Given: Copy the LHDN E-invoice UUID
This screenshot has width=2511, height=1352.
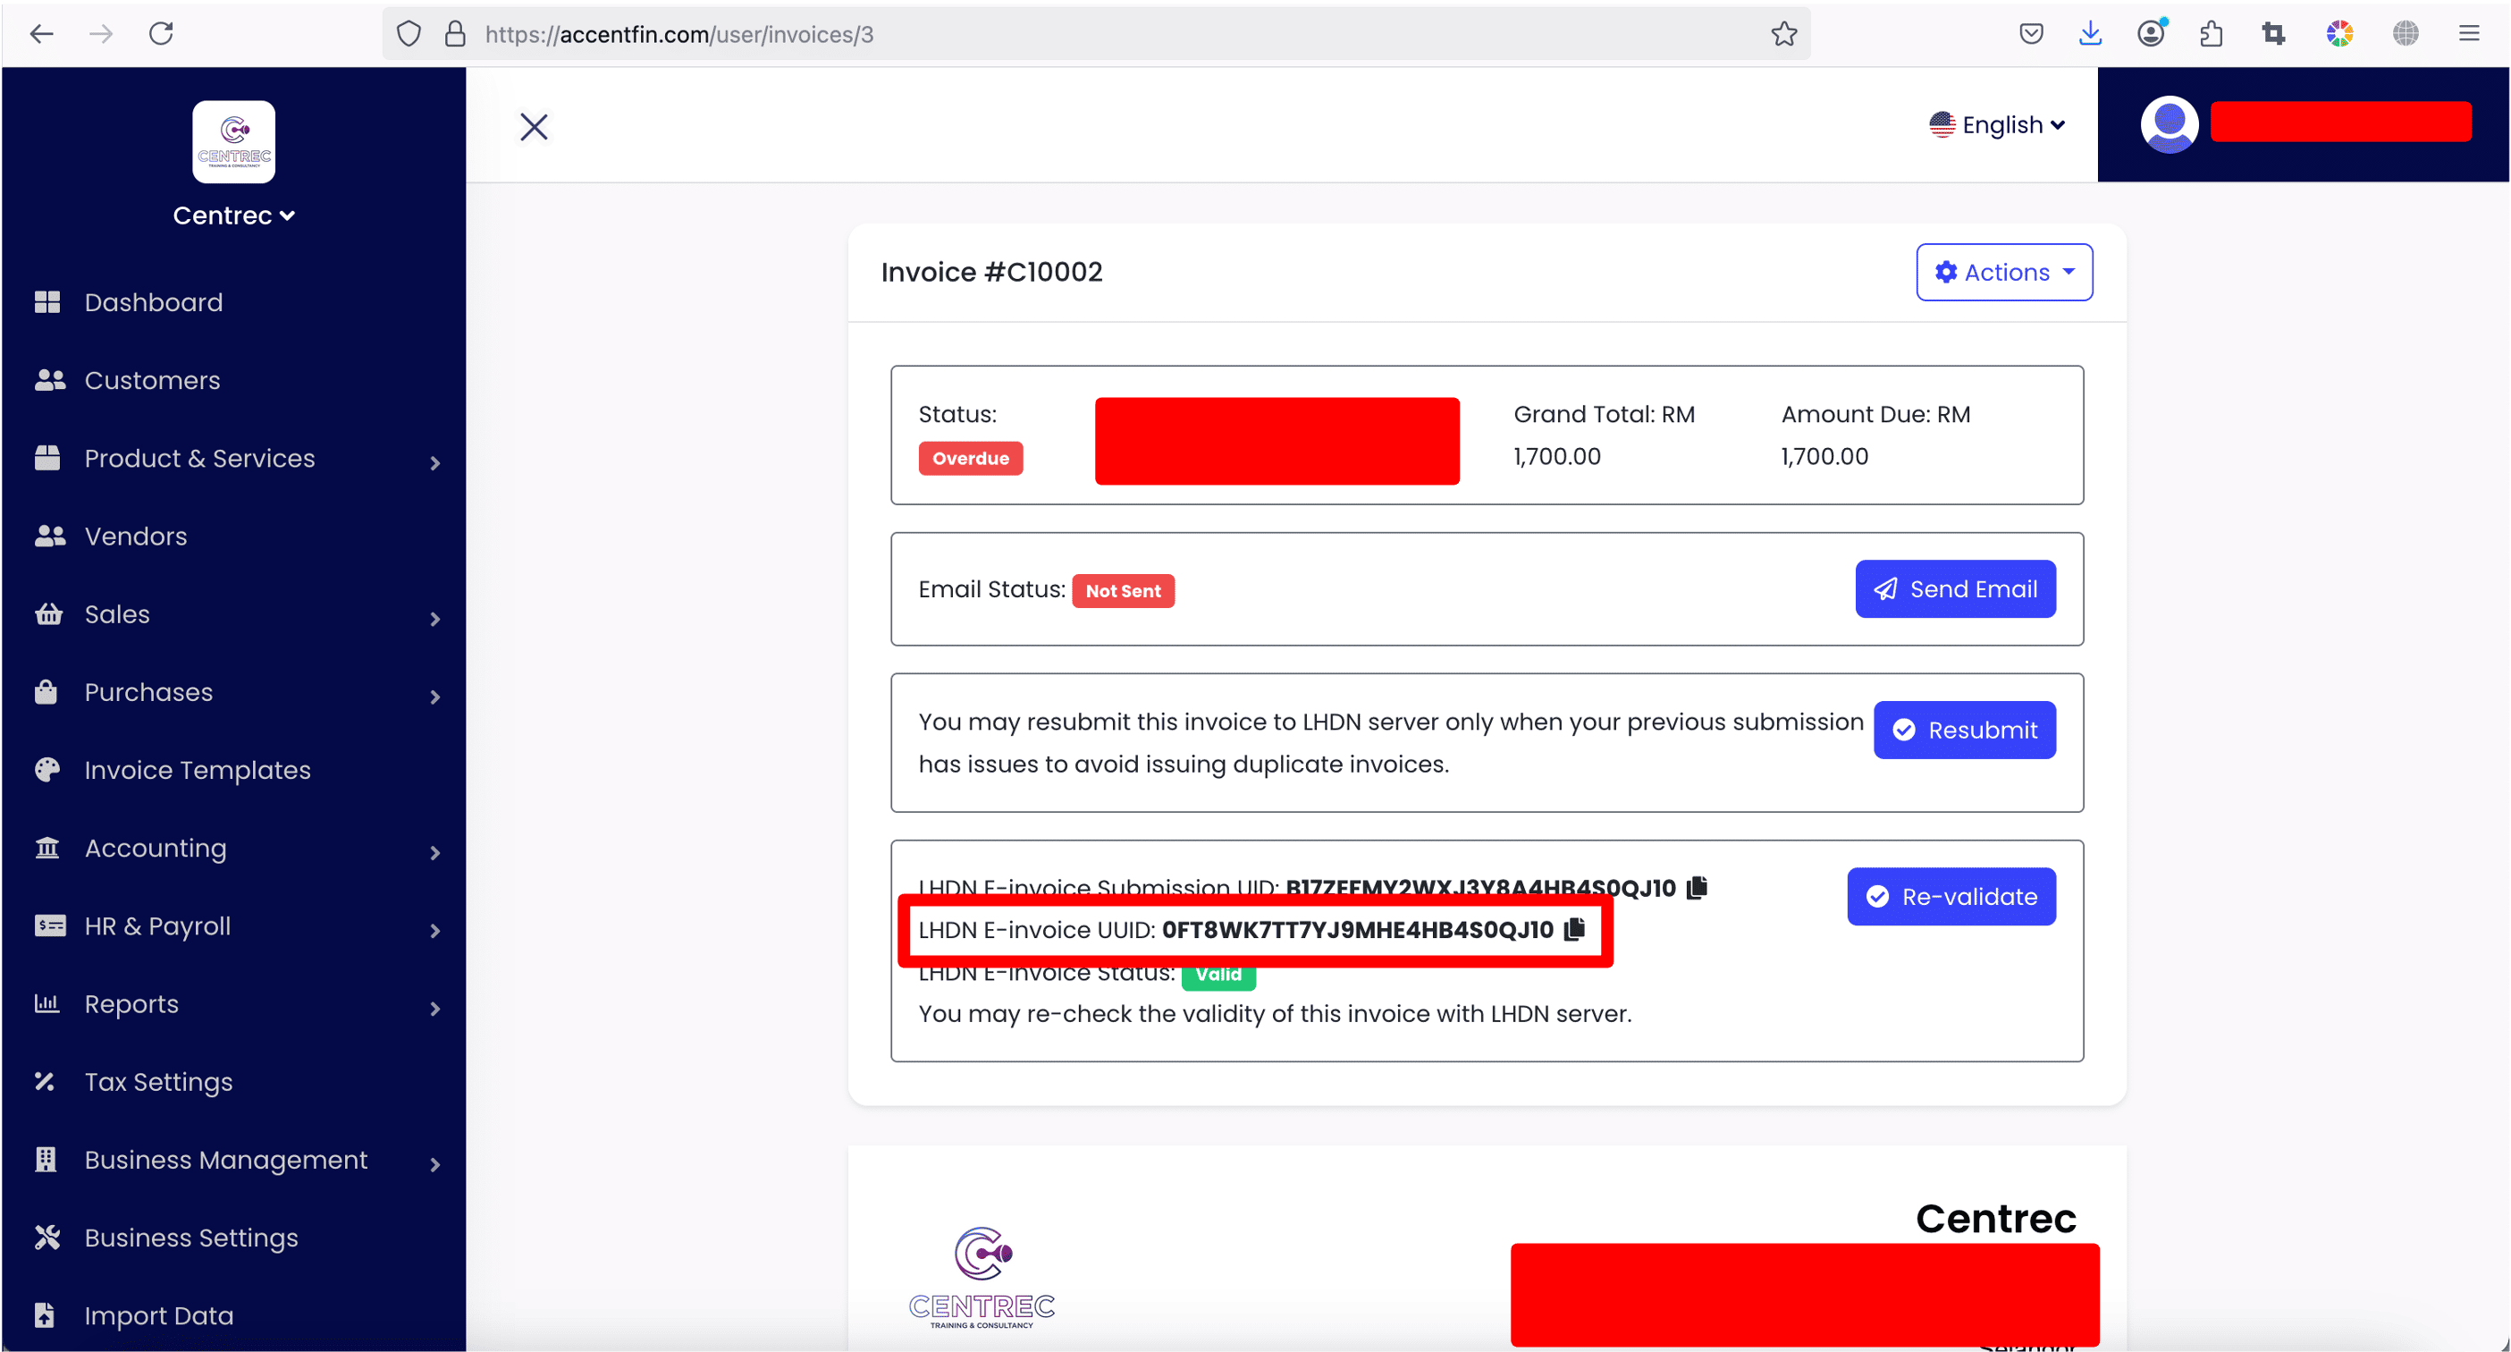Looking at the screenshot, I should point(1574,929).
